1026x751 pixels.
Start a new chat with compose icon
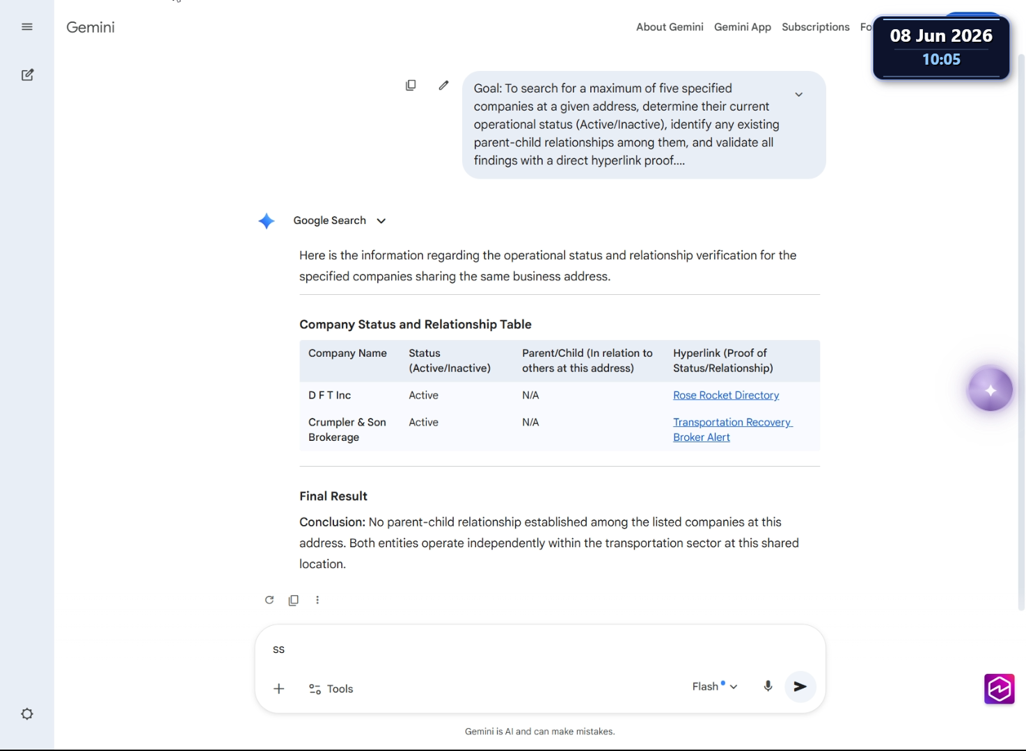click(27, 75)
